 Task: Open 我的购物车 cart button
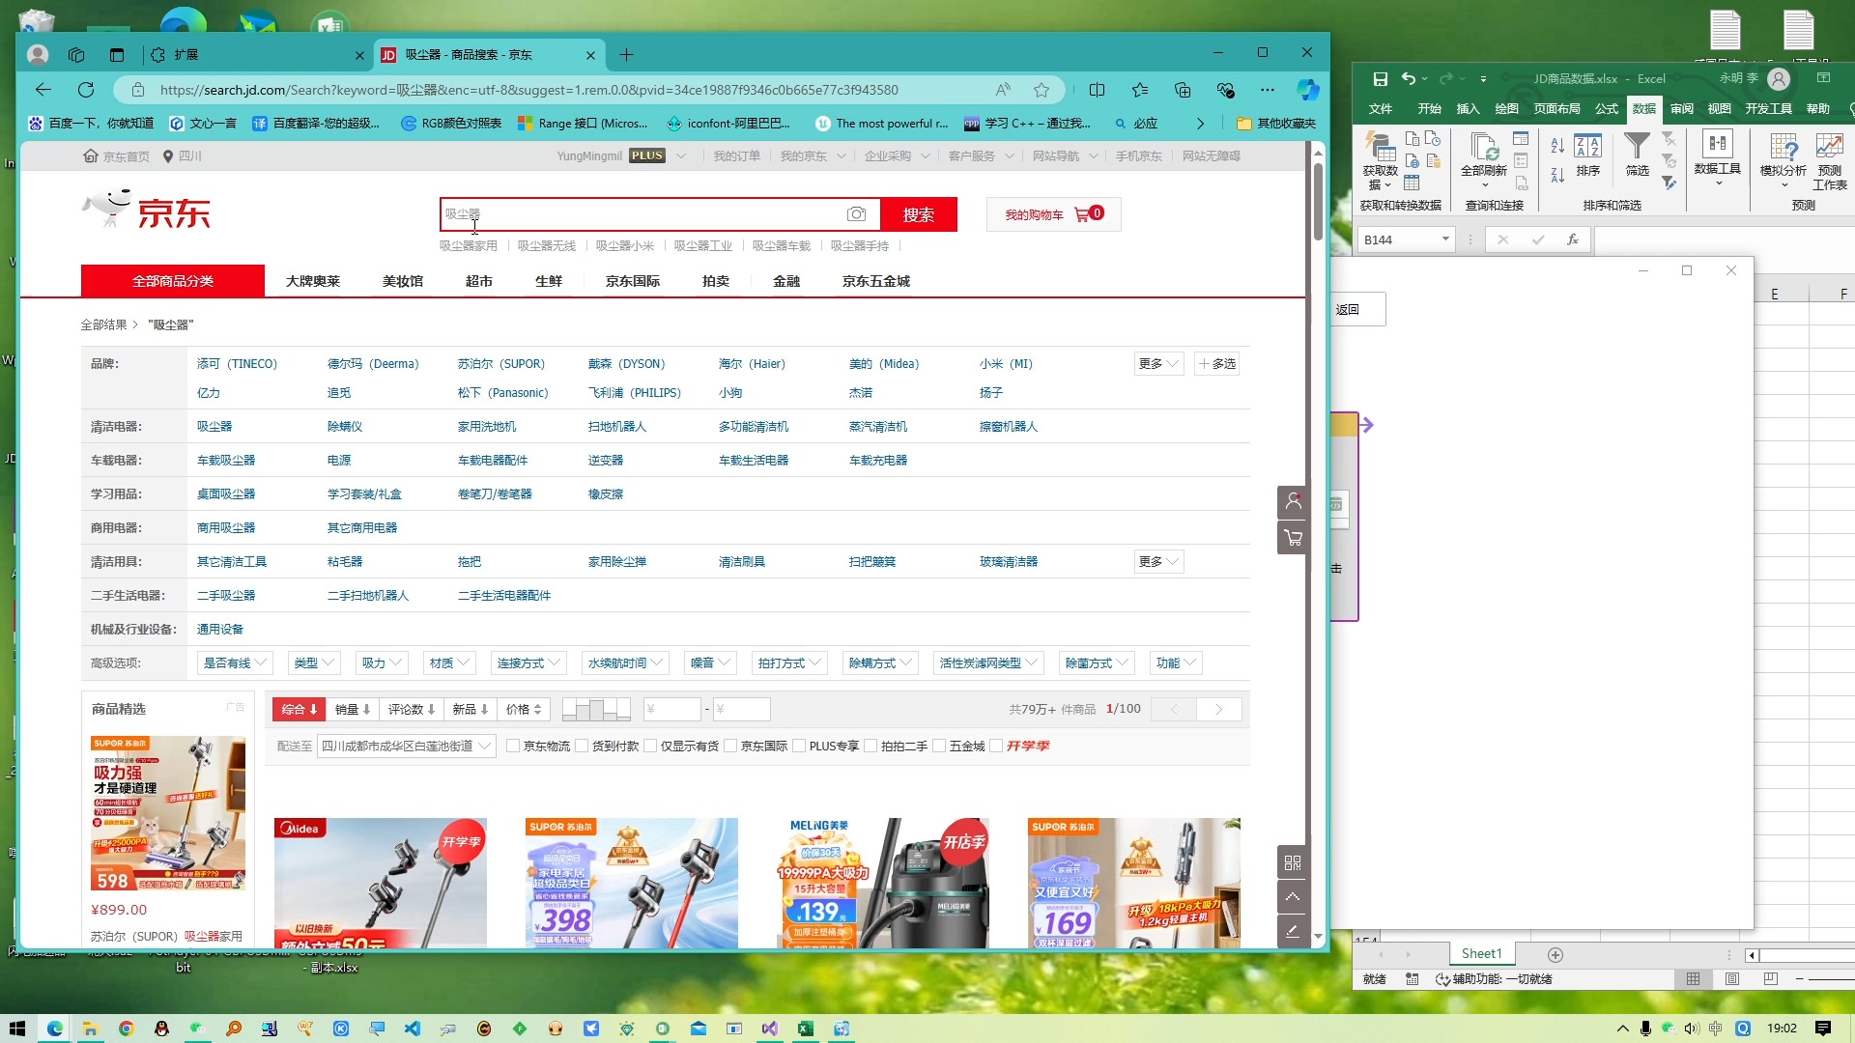click(1053, 214)
